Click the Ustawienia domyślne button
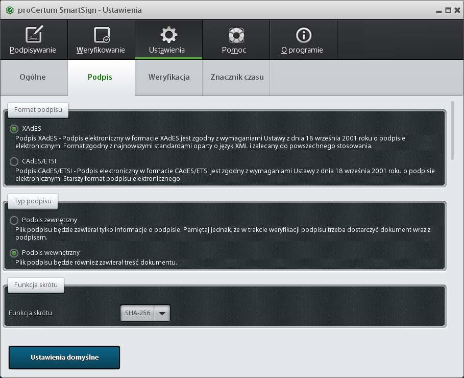The image size is (464, 378). tap(64, 357)
